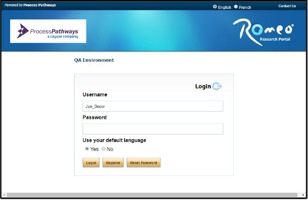Viewport: 308px width, 200px height.
Task: Click the horizontal scrollbar track
Action: tap(153, 195)
